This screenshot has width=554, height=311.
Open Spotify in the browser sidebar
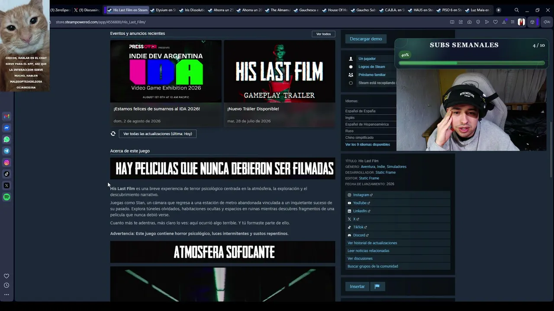(x=6, y=197)
